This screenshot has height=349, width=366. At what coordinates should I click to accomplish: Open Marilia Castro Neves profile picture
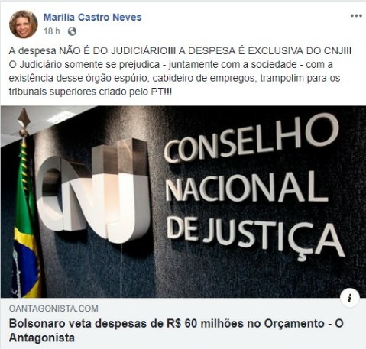23,24
